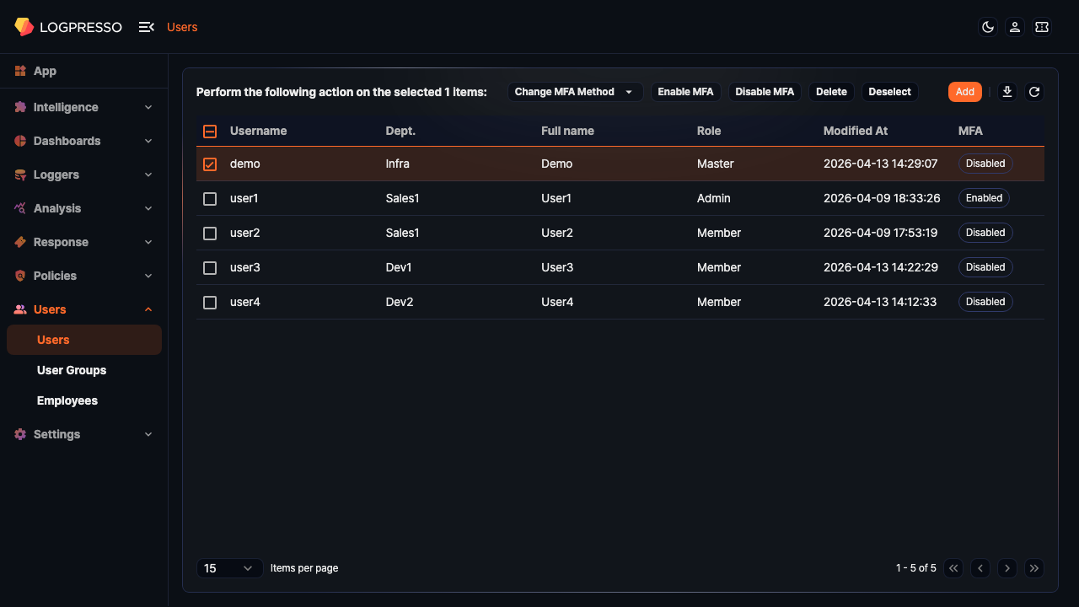Toggle the select-all checkbox in table header
The height and width of the screenshot is (607, 1079).
point(210,131)
